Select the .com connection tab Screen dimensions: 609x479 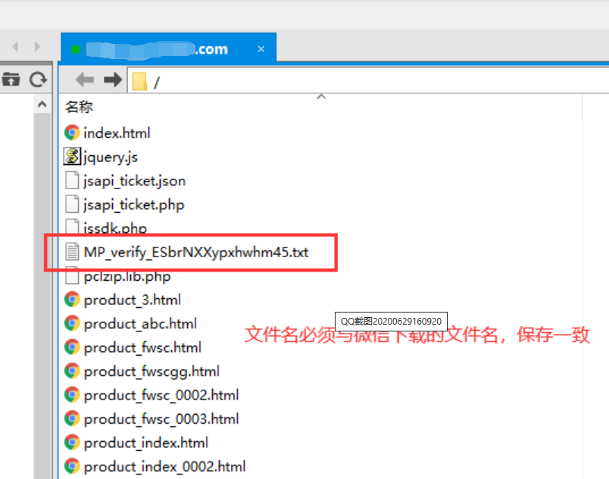point(169,48)
